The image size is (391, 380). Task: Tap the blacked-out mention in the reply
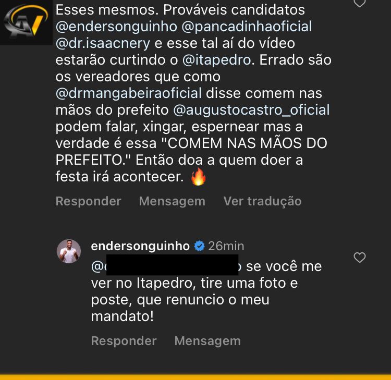(165, 266)
